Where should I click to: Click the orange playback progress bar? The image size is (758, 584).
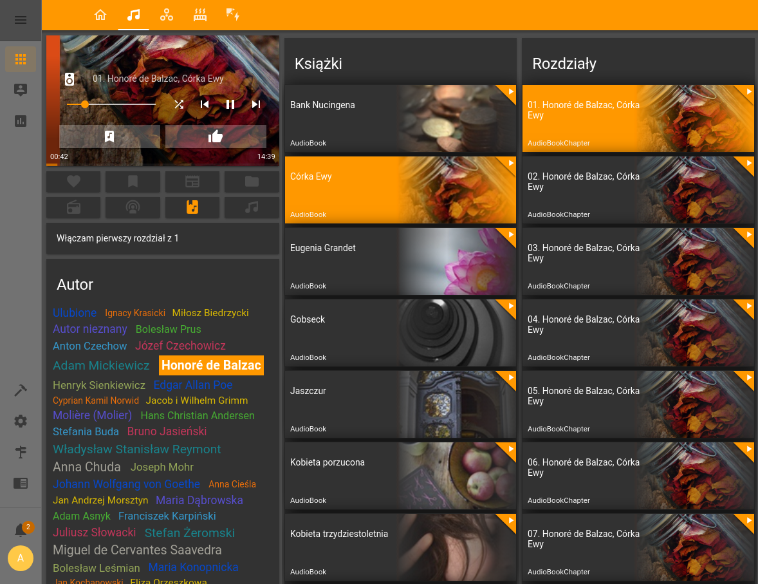(51, 164)
